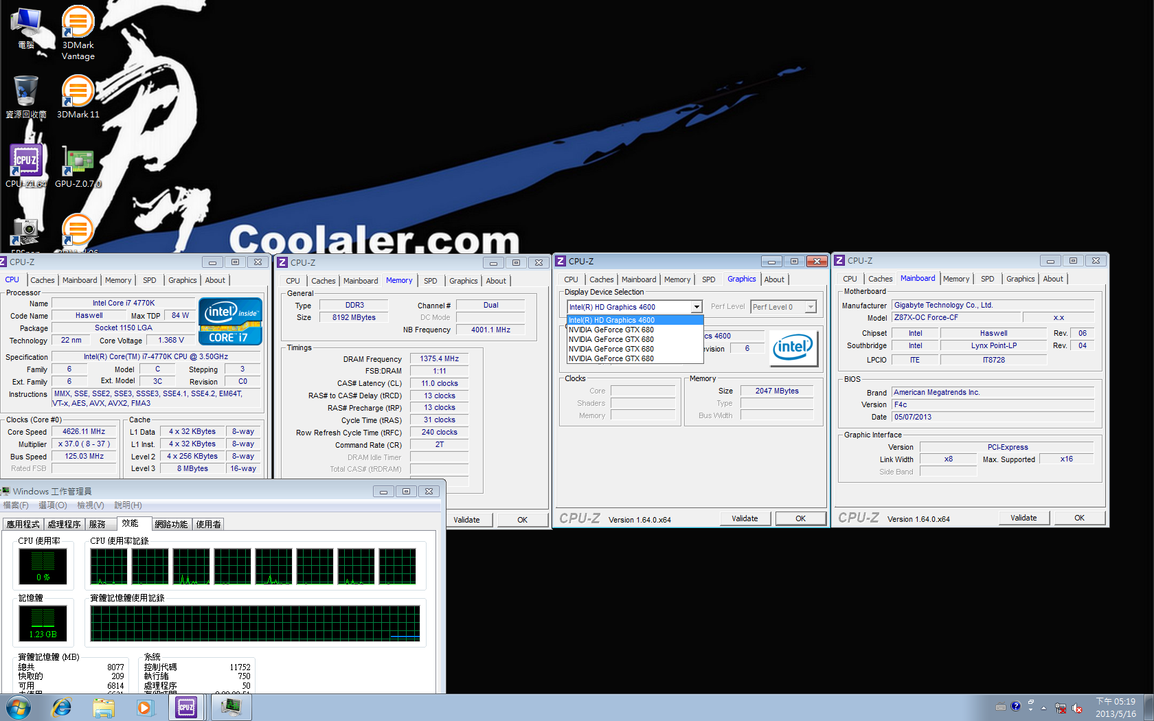The height and width of the screenshot is (721, 1154).
Task: Show desktop button at taskbar end
Action: (1149, 707)
